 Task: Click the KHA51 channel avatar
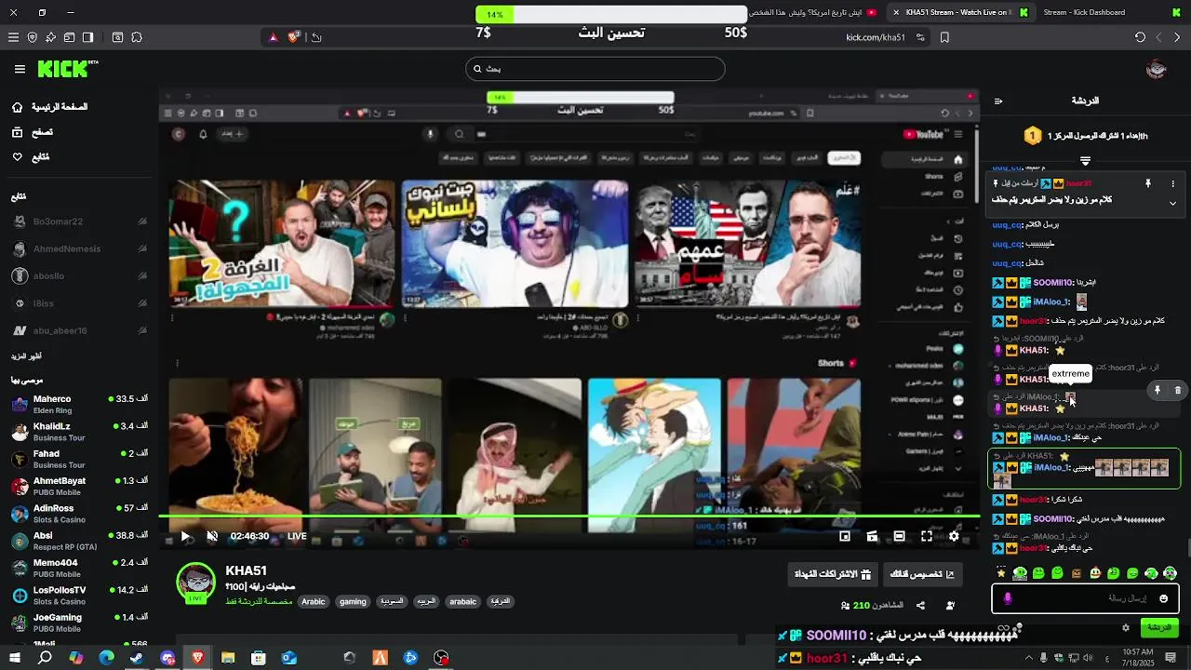196,582
